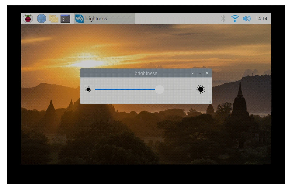Viewport: 292px width, 192px height.
Task: Launch the web browser globe icon
Action: click(x=42, y=19)
